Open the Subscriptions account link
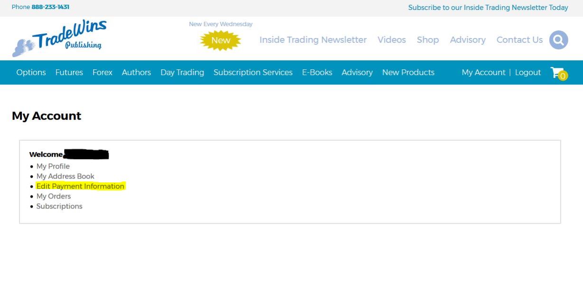 point(59,206)
